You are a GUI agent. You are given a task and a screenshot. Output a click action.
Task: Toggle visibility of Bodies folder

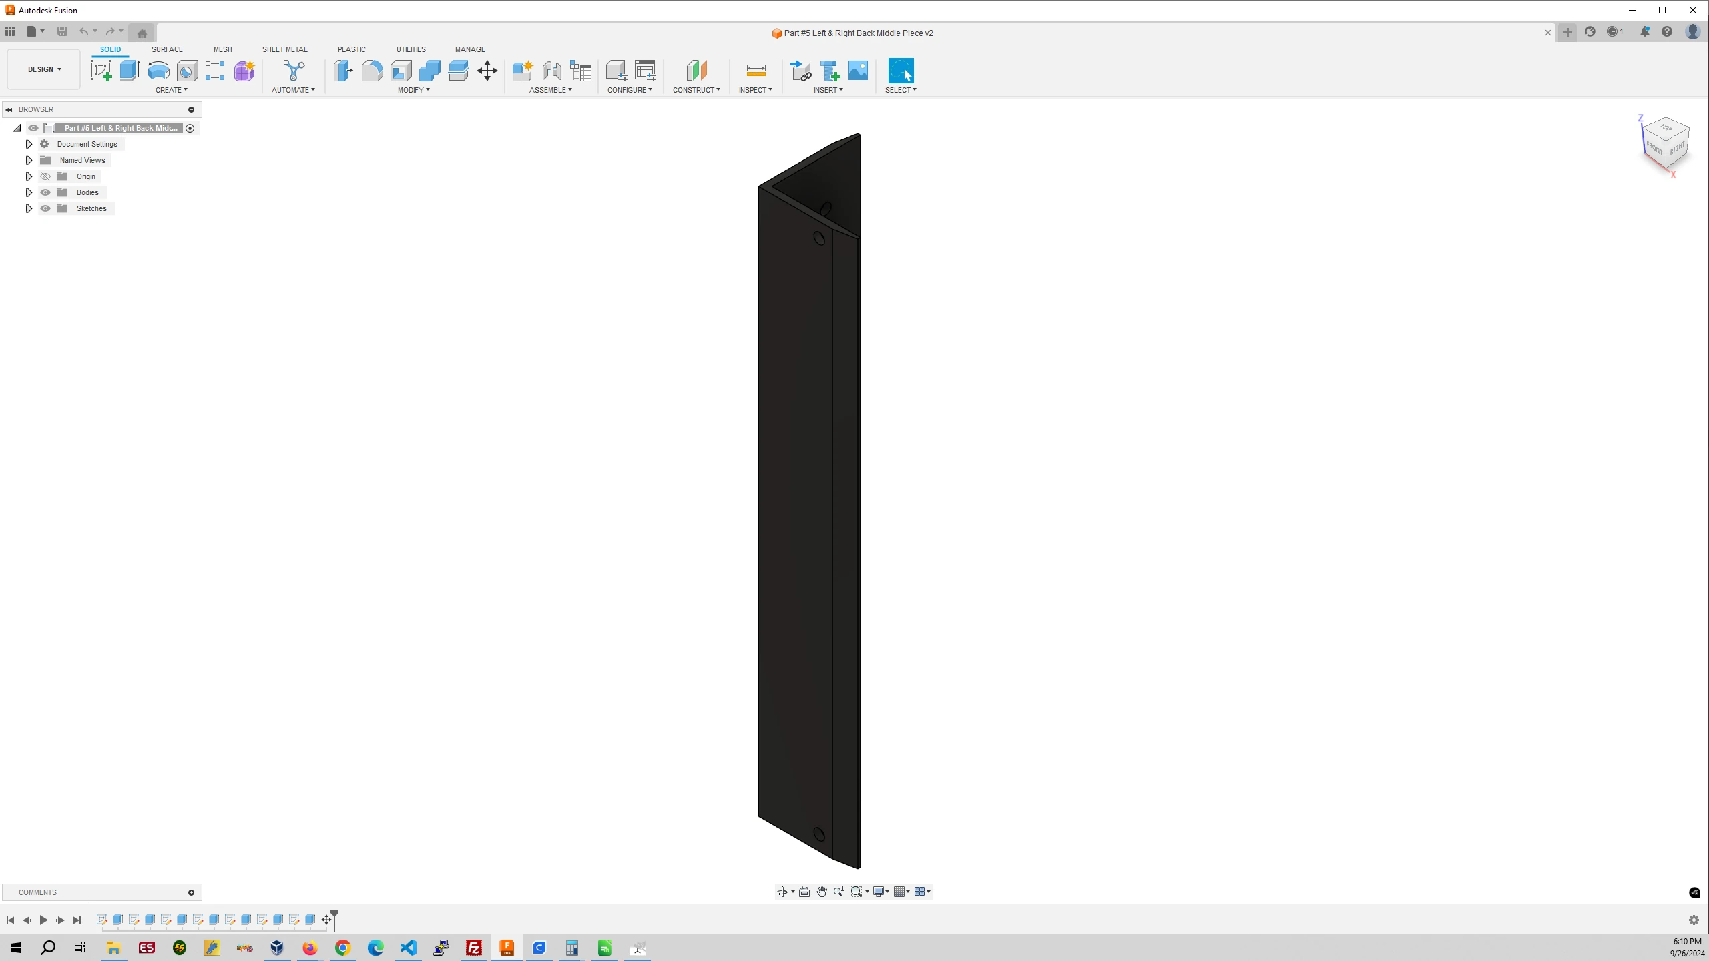click(46, 192)
